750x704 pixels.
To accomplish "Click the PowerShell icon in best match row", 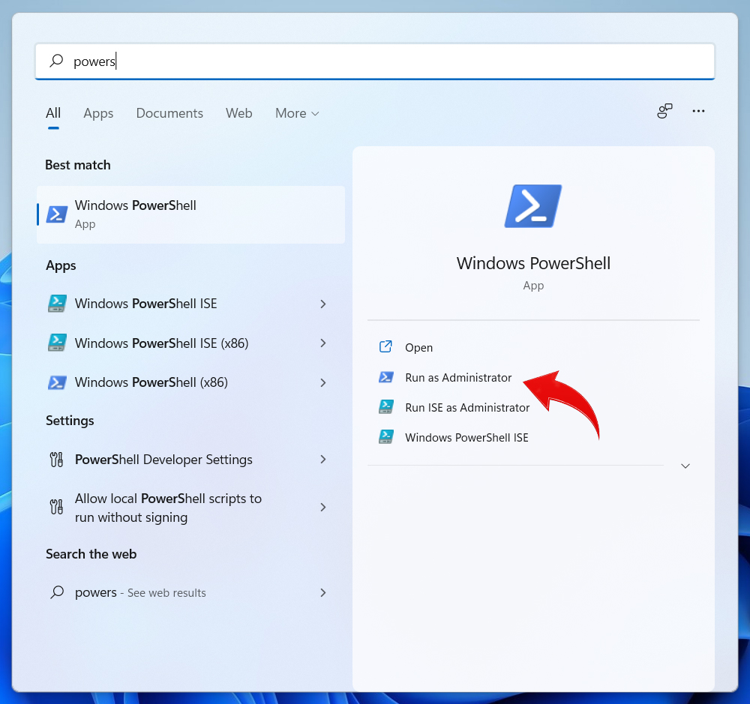I will point(57,214).
